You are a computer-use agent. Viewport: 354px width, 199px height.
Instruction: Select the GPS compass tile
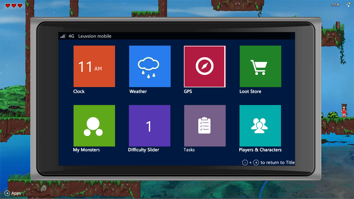(x=205, y=66)
